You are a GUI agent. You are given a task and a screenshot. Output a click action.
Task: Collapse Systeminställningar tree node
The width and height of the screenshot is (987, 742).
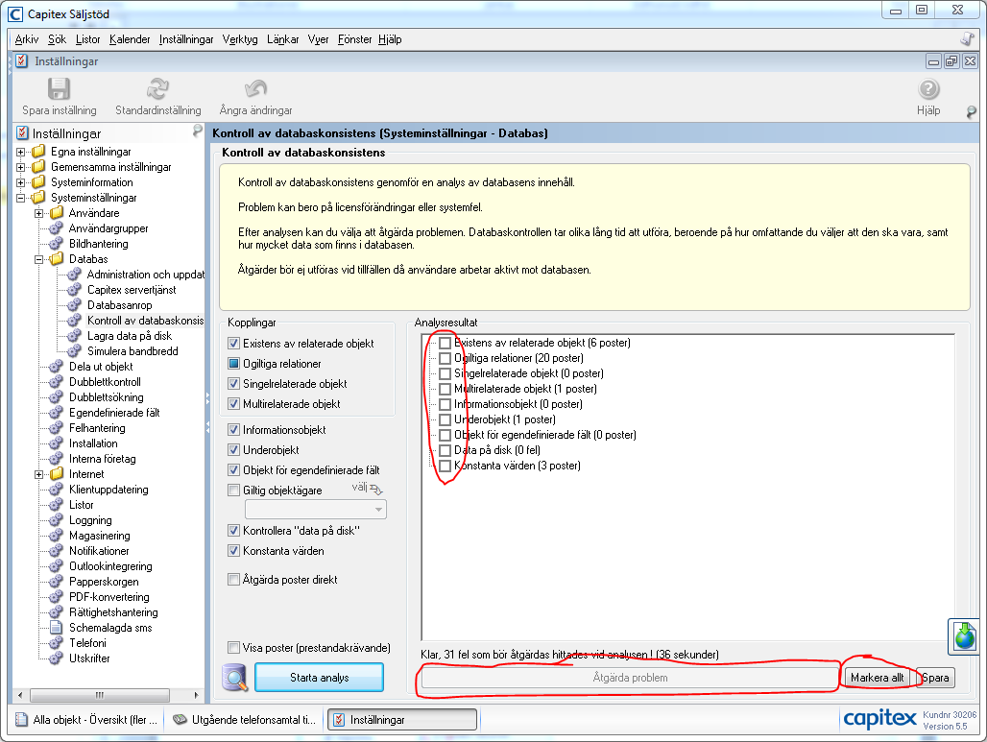pyautogui.click(x=20, y=198)
